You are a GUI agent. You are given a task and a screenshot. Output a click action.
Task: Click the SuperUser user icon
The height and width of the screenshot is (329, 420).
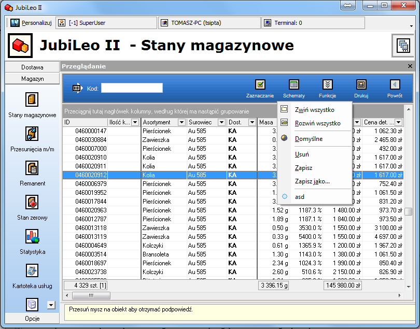[62, 23]
